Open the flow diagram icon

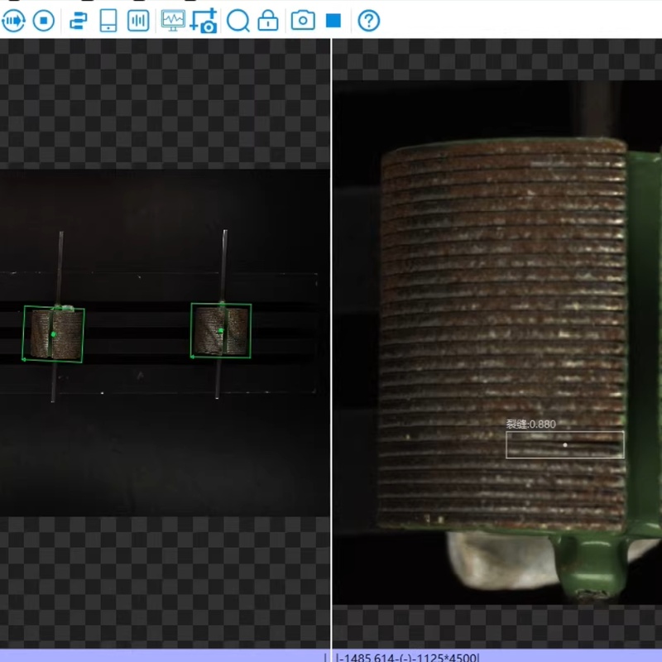(x=79, y=20)
